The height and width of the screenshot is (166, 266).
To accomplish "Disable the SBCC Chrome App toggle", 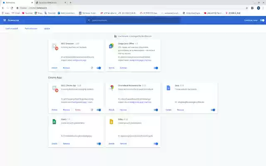I will point(99,110).
